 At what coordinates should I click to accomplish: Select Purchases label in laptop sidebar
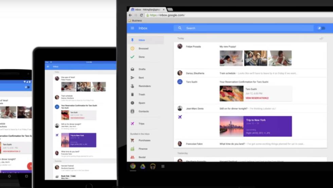pos(144,140)
